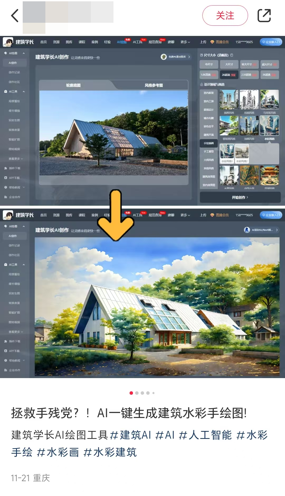Select the 建筑效果图 design category
This screenshot has width=285, height=496.
209,177
